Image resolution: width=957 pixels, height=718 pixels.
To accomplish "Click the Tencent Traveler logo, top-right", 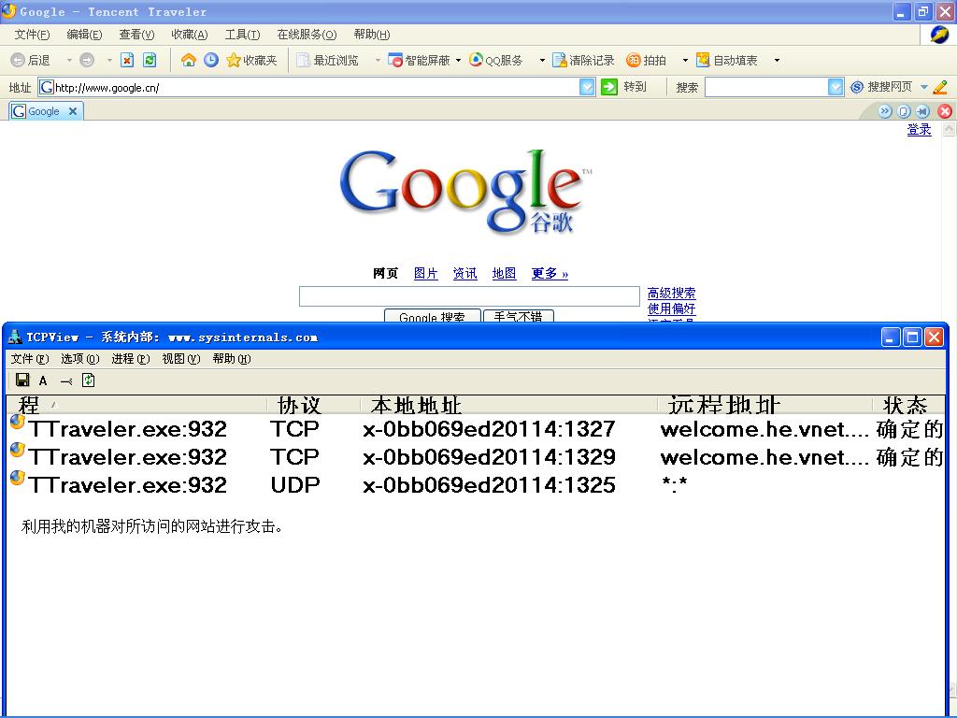I will [939, 35].
